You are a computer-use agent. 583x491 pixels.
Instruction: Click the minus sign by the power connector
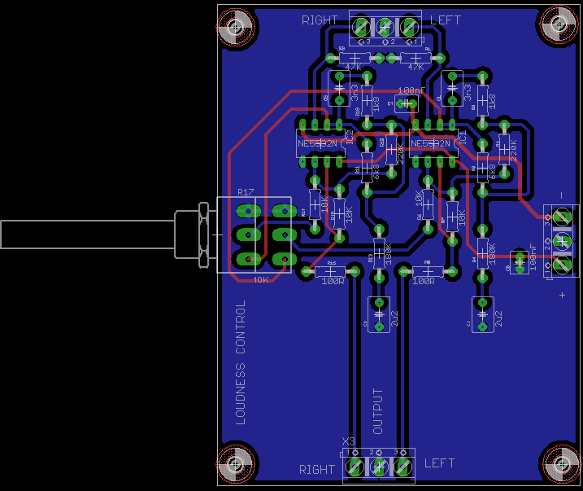(x=561, y=195)
